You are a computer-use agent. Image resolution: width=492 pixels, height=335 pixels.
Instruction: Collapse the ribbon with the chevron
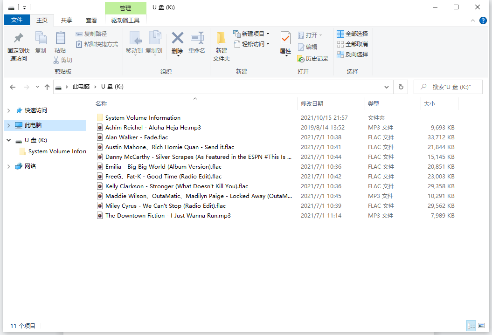[x=472, y=21]
